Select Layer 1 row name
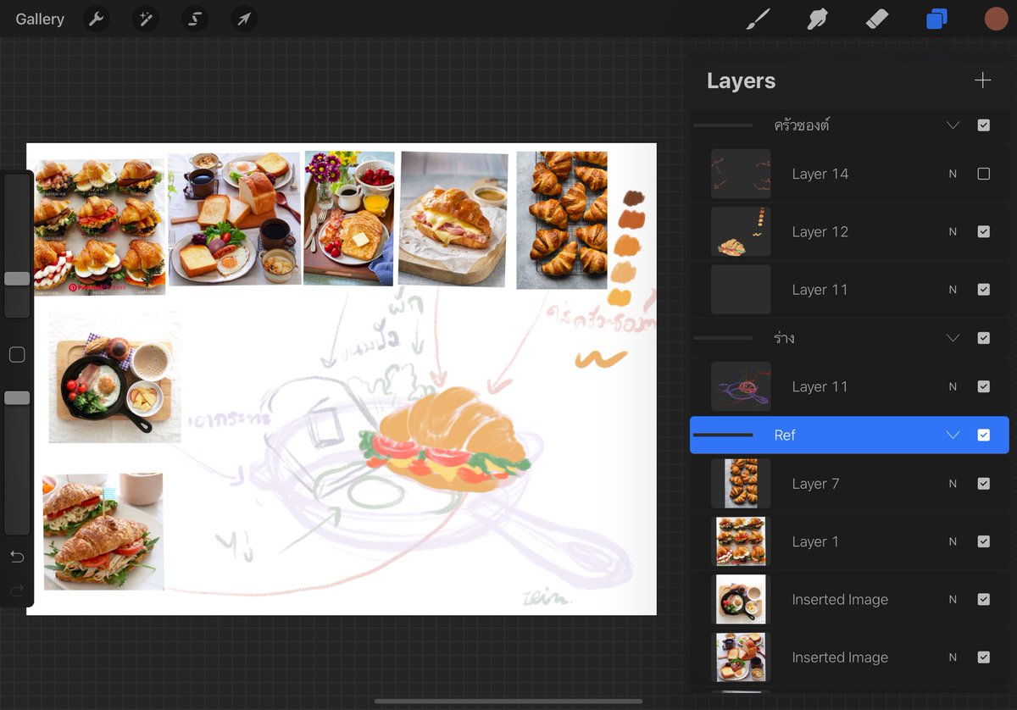The width and height of the screenshot is (1017, 710). [x=815, y=541]
